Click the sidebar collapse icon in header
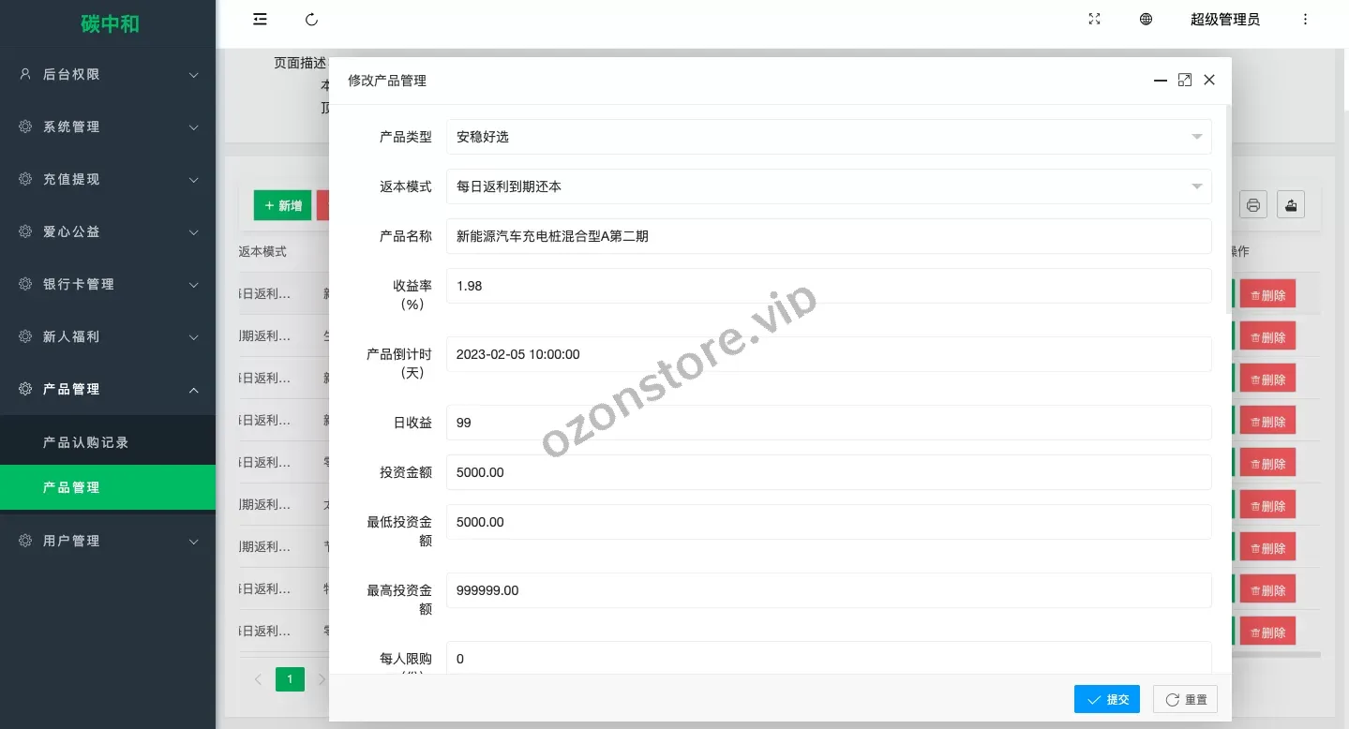This screenshot has height=729, width=1349. [x=261, y=20]
